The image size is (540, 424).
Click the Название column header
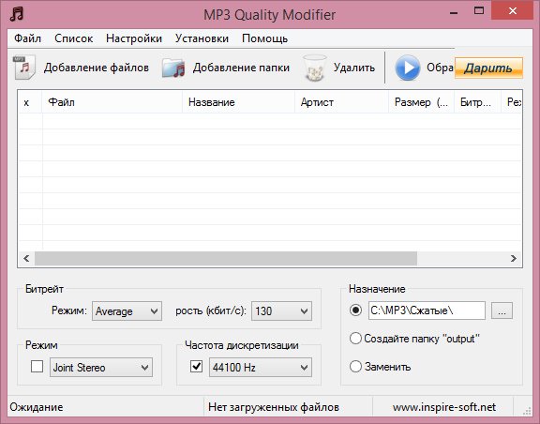coord(238,102)
